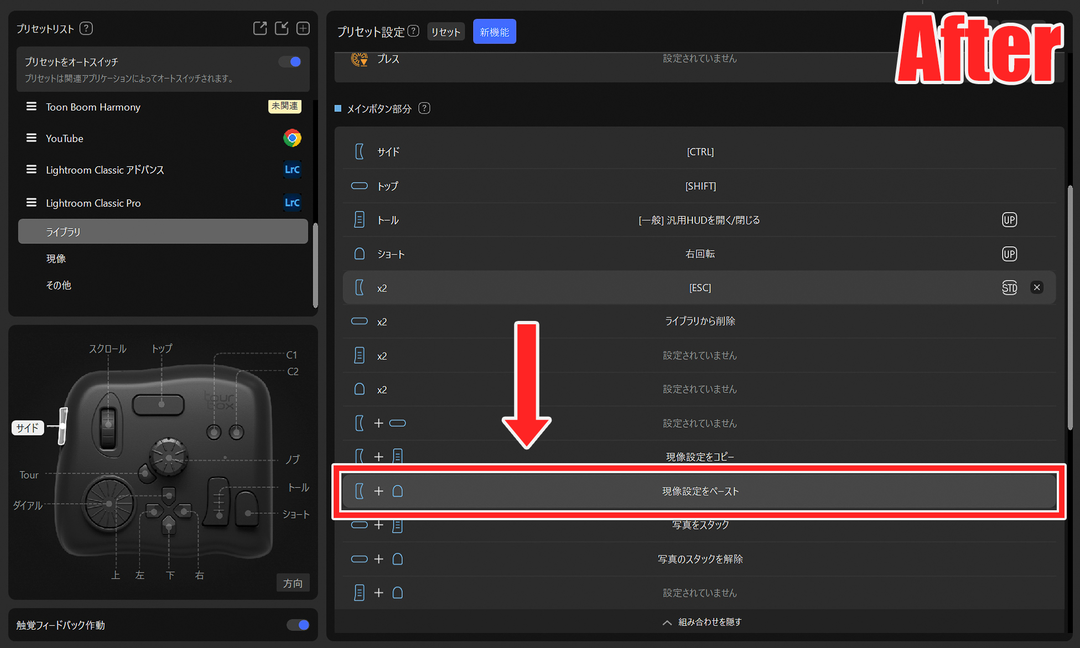1080x648 pixels.
Task: Open the YouTube preset entry
Action: coord(65,138)
